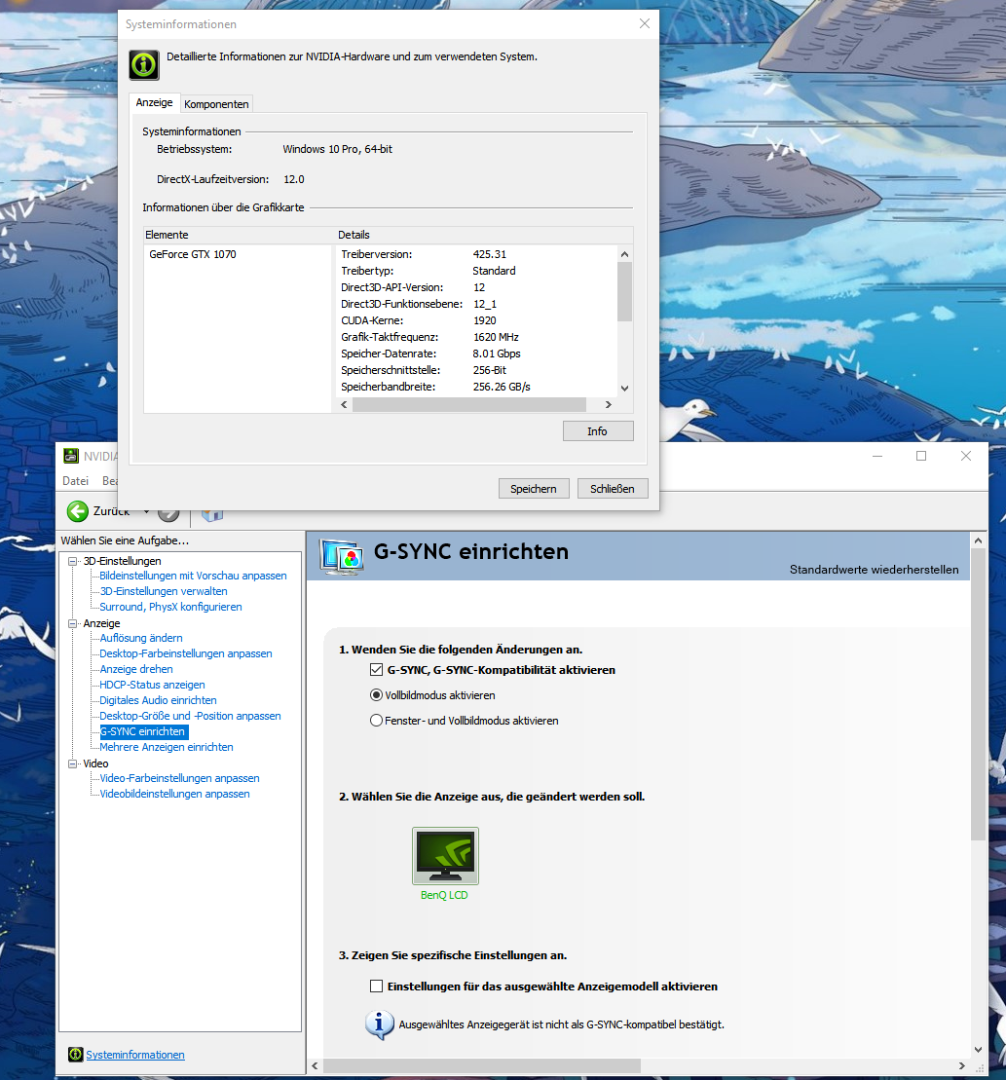The width and height of the screenshot is (1006, 1080).
Task: Minimize the NVIDIA Control Panel window
Action: point(877,456)
